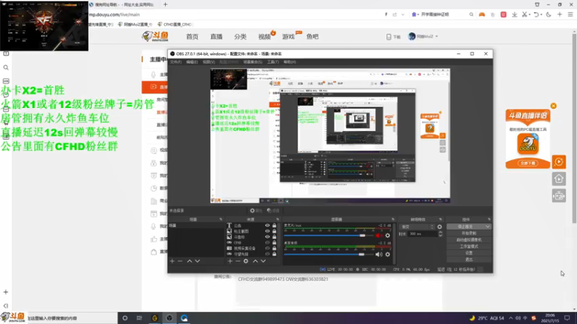Open the browser download manager icon
The height and width of the screenshot is (324, 577).
[x=514, y=14]
